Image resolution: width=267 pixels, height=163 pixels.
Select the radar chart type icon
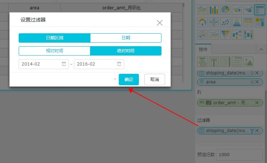coord(214,22)
